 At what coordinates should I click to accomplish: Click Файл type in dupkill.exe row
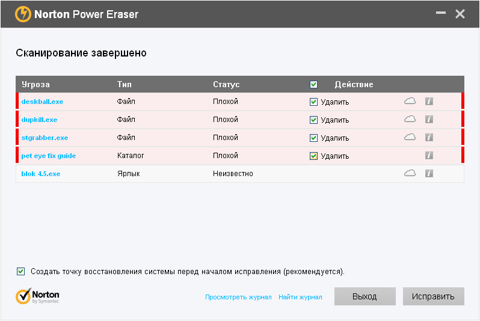pyautogui.click(x=126, y=120)
